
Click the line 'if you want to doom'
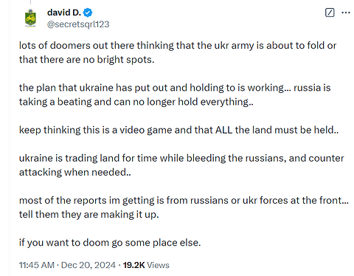pyautogui.click(x=110, y=243)
